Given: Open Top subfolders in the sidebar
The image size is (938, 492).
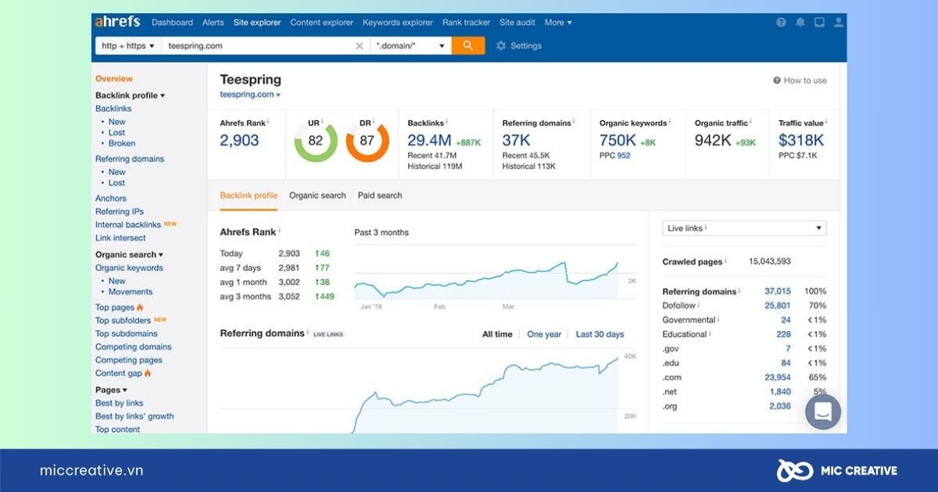Looking at the screenshot, I should 124,321.
